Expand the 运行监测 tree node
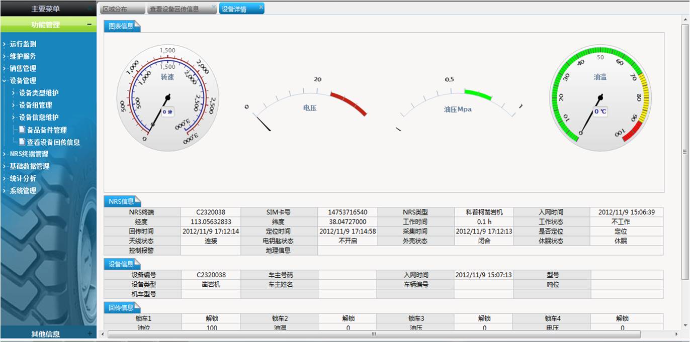This screenshot has width=690, height=342. click(x=4, y=44)
